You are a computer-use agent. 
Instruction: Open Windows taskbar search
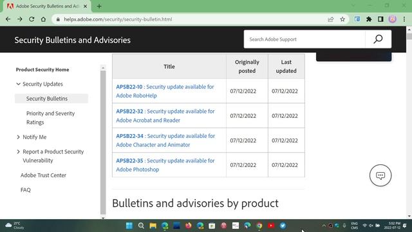pyautogui.click(x=141, y=226)
